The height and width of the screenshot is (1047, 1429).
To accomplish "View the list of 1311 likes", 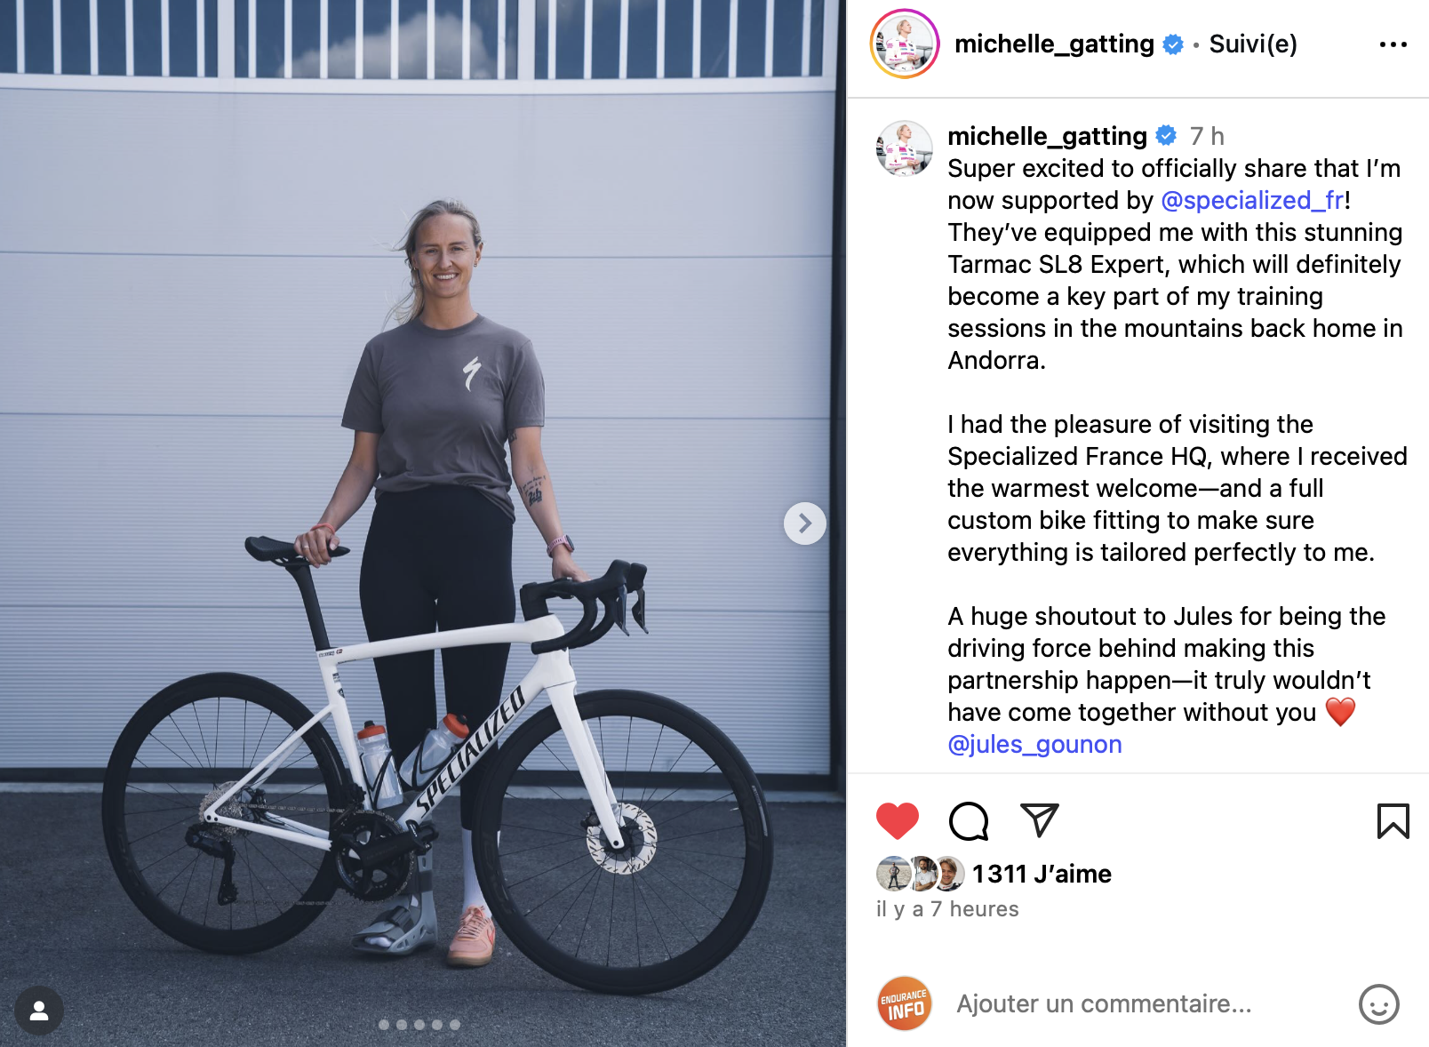I will (1042, 874).
